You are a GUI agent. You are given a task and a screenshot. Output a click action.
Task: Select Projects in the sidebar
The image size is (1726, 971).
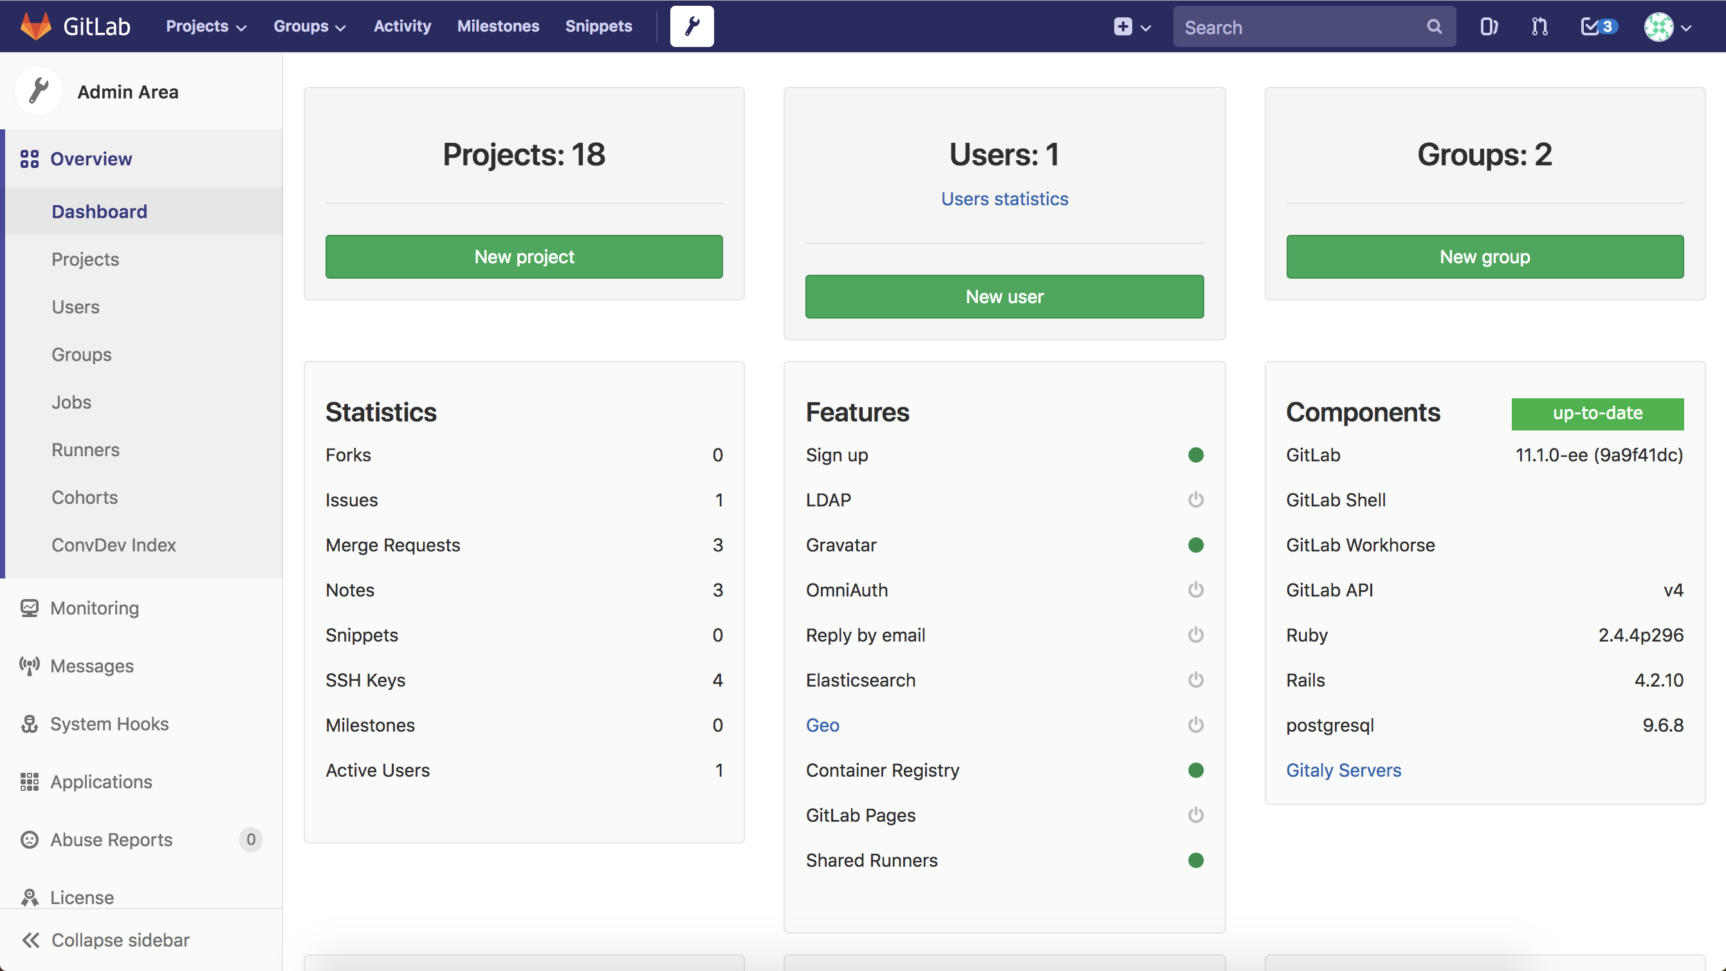(143, 259)
